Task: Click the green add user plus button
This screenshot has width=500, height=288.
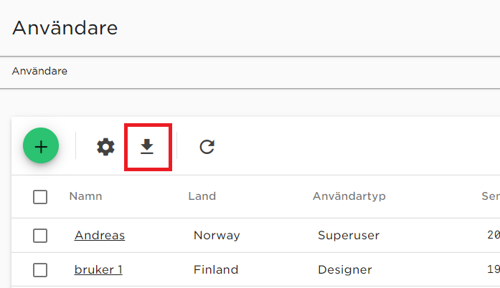Action: pyautogui.click(x=41, y=145)
